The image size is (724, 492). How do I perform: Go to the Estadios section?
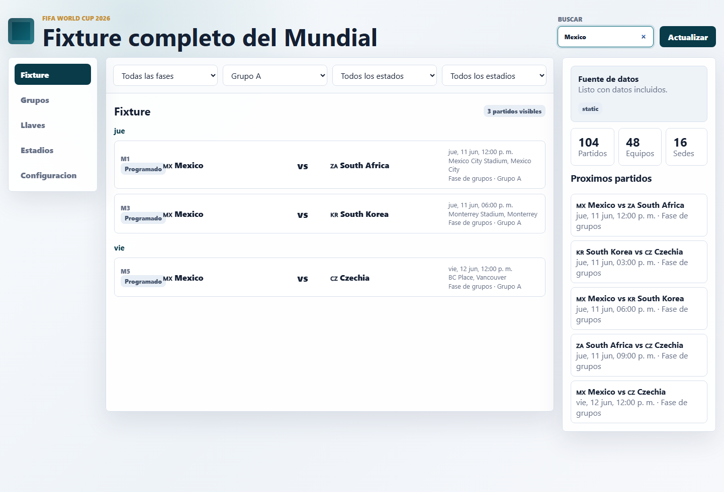[53, 150]
